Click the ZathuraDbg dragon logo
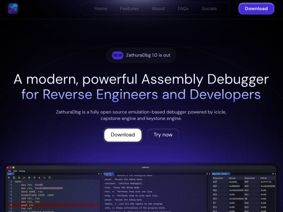The image size is (283, 212). tap(13, 8)
